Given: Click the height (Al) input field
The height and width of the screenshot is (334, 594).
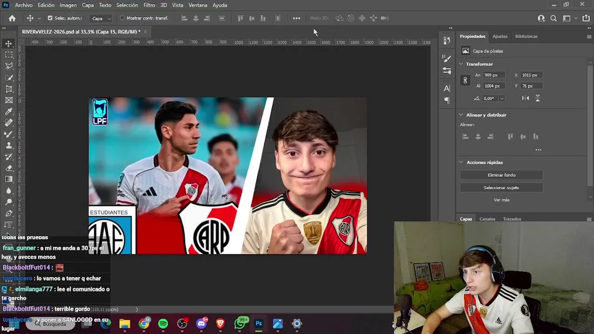Looking at the screenshot, I should click(x=494, y=86).
